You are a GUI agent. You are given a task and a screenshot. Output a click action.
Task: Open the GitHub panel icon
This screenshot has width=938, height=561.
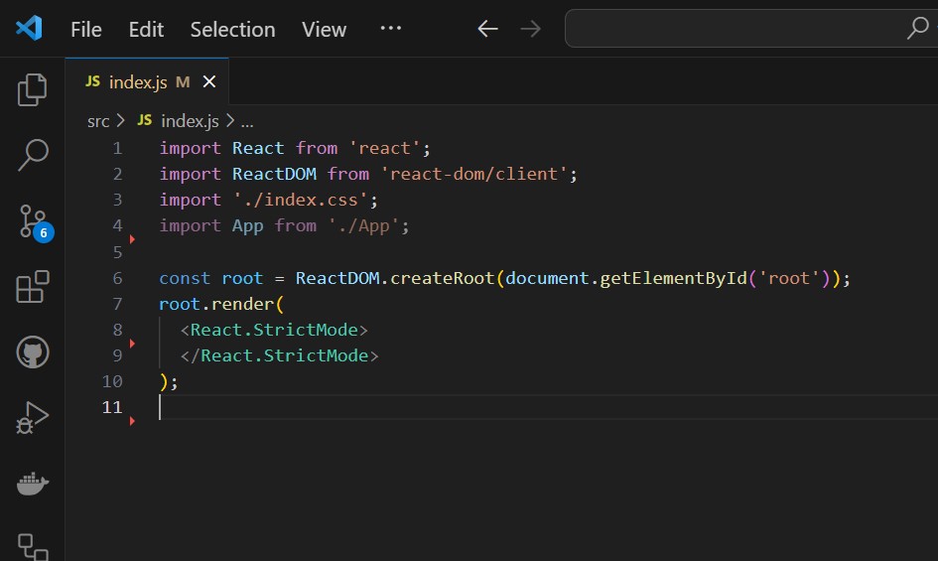click(33, 352)
